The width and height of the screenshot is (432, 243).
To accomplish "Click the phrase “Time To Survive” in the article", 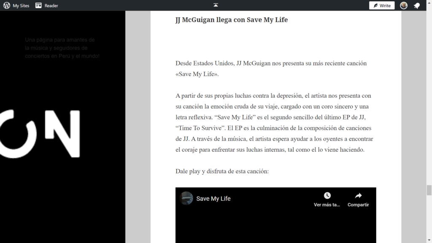I will [x=200, y=128].
